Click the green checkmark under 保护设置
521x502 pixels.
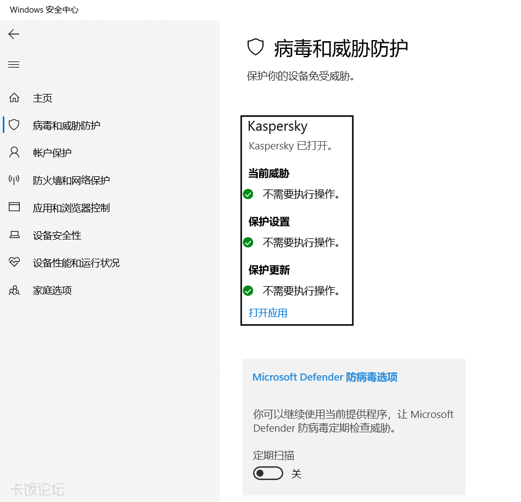[x=248, y=242]
